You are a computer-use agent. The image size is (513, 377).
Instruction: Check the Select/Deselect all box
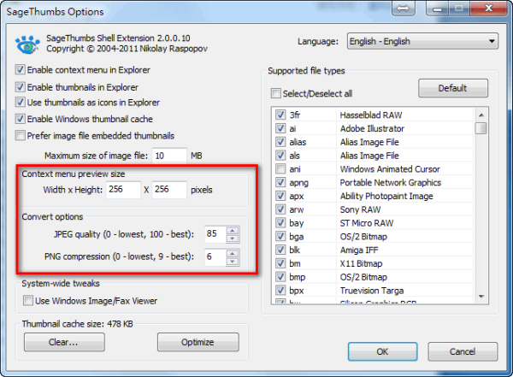276,93
